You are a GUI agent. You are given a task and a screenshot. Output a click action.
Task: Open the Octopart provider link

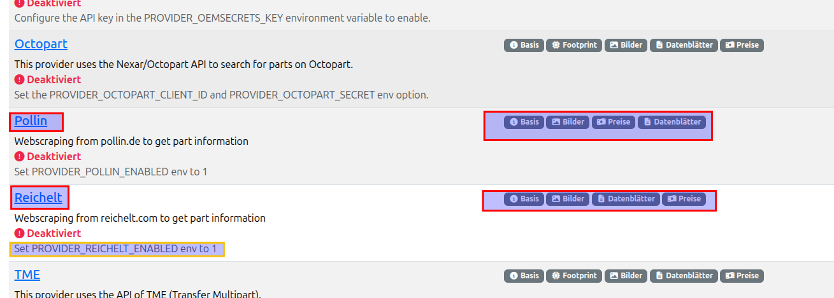(41, 44)
